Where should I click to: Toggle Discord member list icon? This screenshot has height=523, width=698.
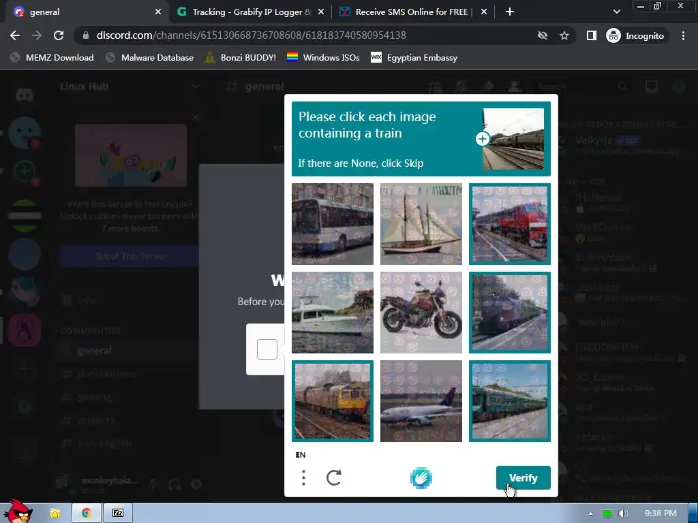coord(515,86)
